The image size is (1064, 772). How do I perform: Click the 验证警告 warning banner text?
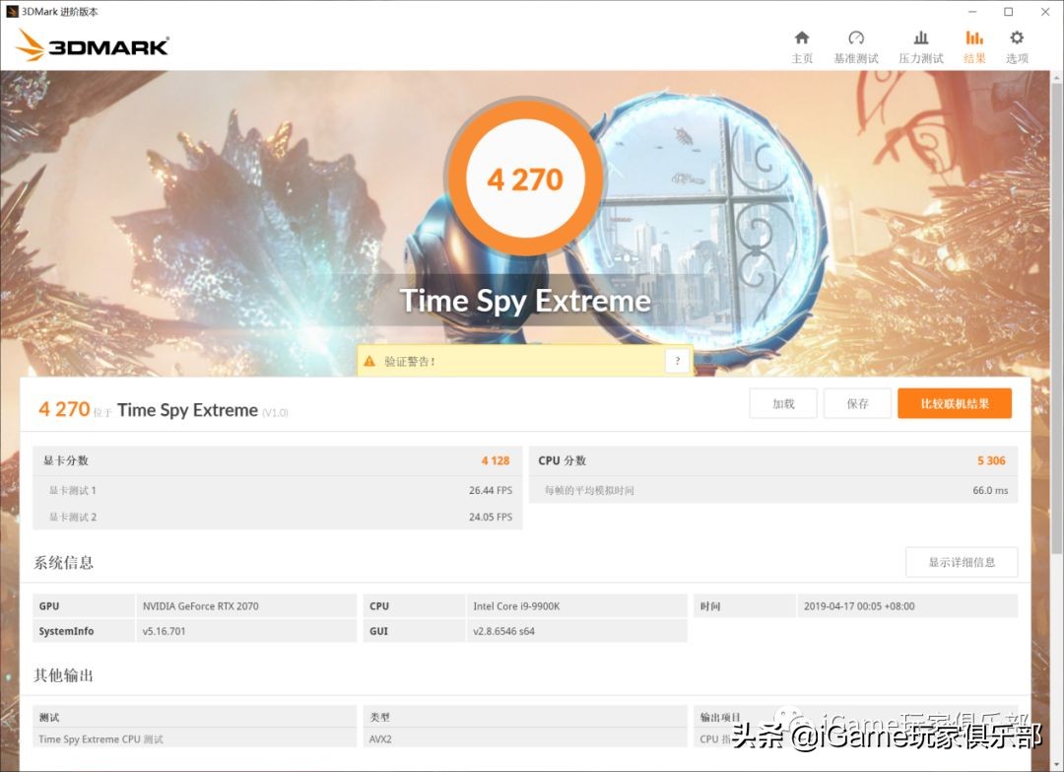pos(410,361)
